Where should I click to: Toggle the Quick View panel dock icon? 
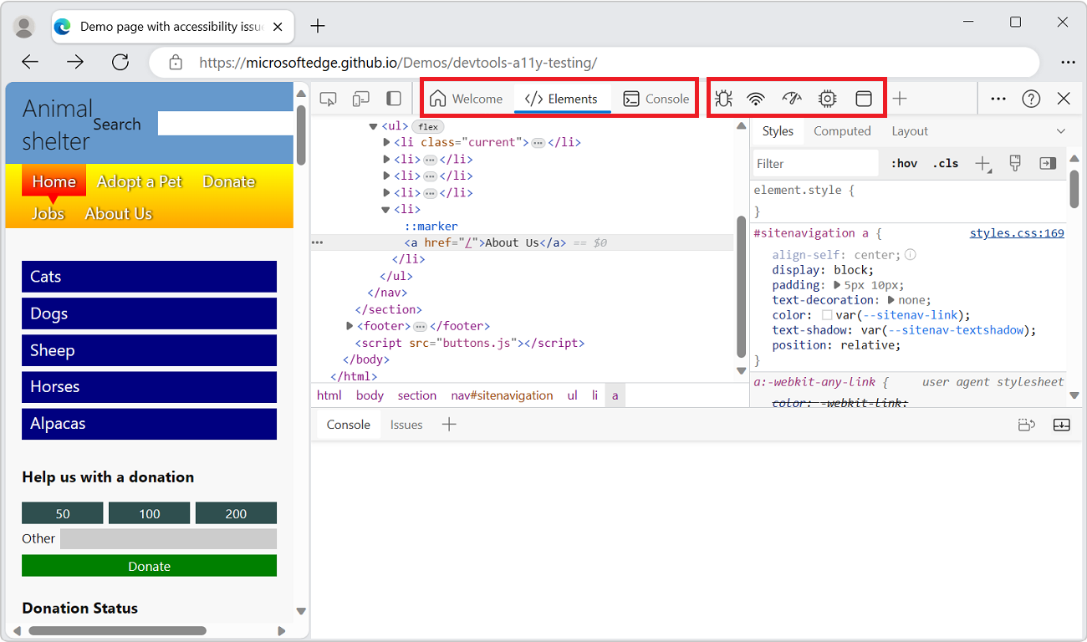pyautogui.click(x=1061, y=425)
